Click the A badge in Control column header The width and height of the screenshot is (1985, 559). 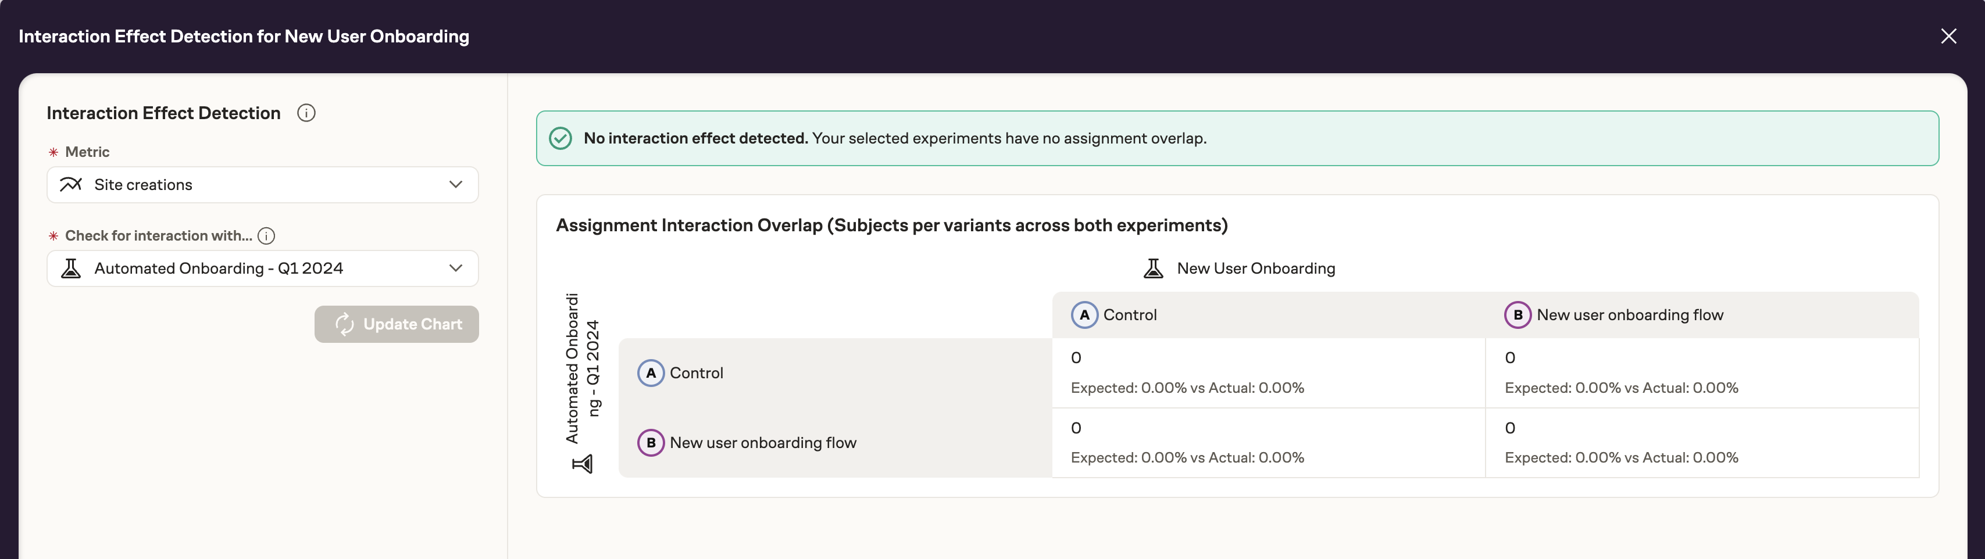coord(1084,315)
